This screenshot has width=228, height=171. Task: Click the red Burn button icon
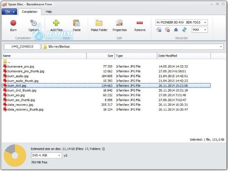point(13,23)
